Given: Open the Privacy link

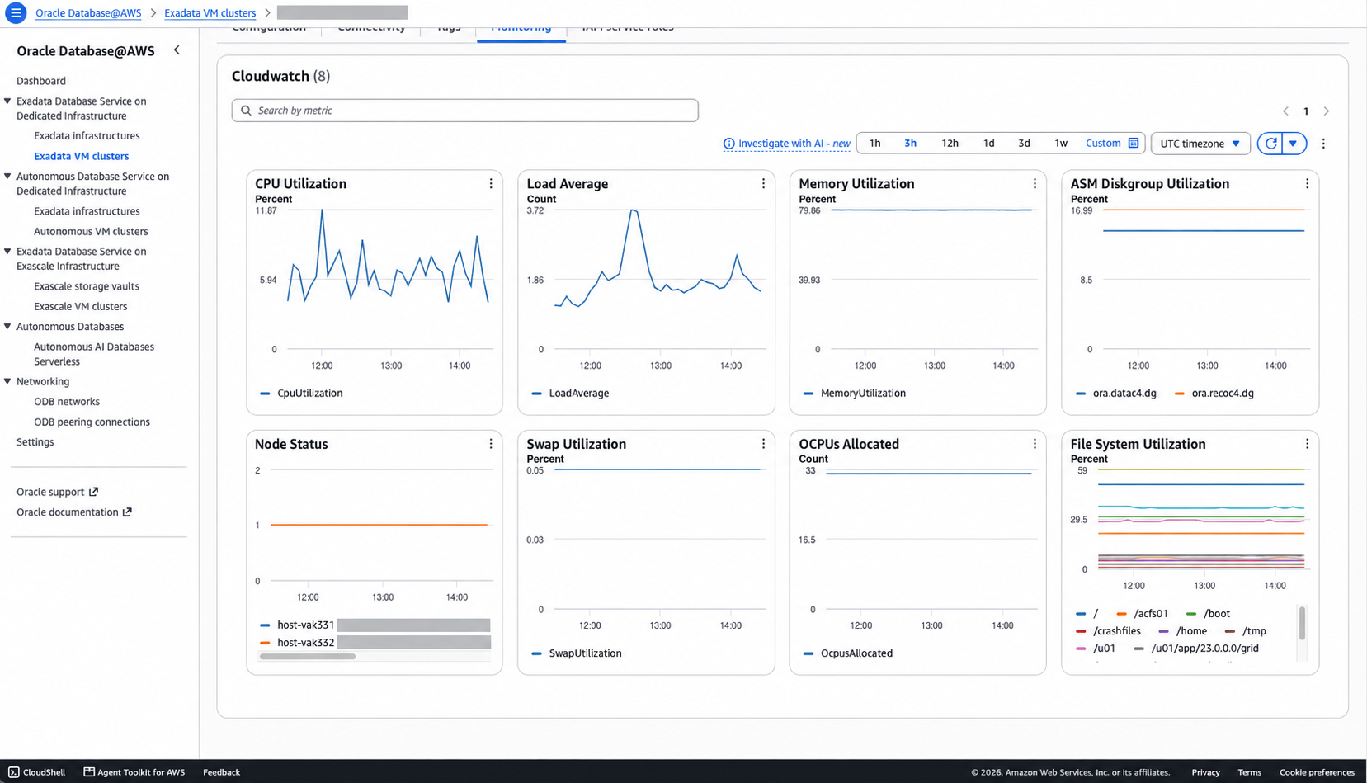Looking at the screenshot, I should 1205,772.
